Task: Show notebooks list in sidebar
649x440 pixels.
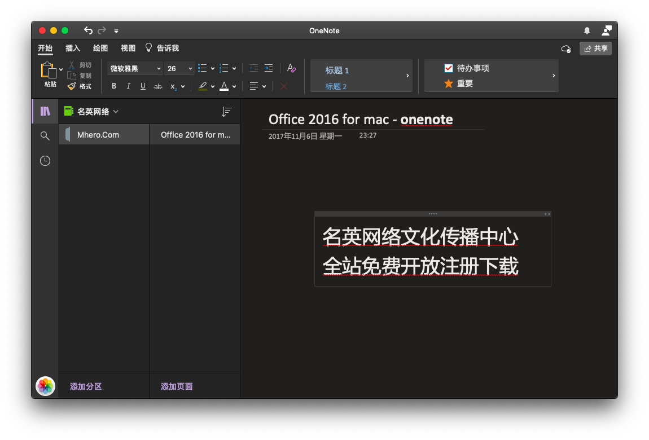Action: point(45,111)
